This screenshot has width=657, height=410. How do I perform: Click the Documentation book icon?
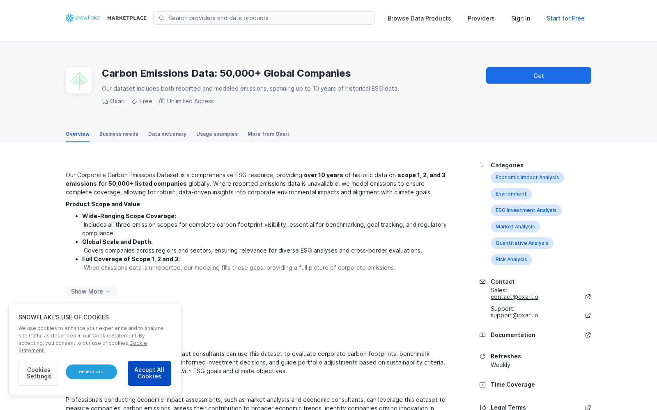pyautogui.click(x=482, y=335)
